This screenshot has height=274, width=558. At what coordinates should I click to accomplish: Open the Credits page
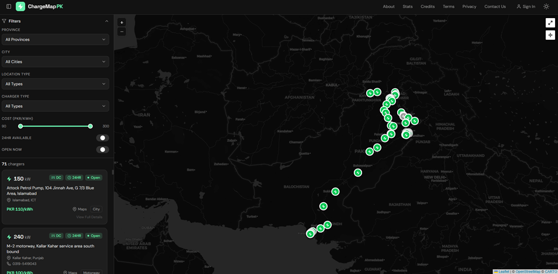tap(428, 6)
